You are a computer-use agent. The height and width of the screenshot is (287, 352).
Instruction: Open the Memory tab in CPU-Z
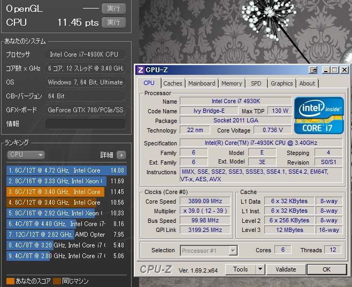(232, 83)
